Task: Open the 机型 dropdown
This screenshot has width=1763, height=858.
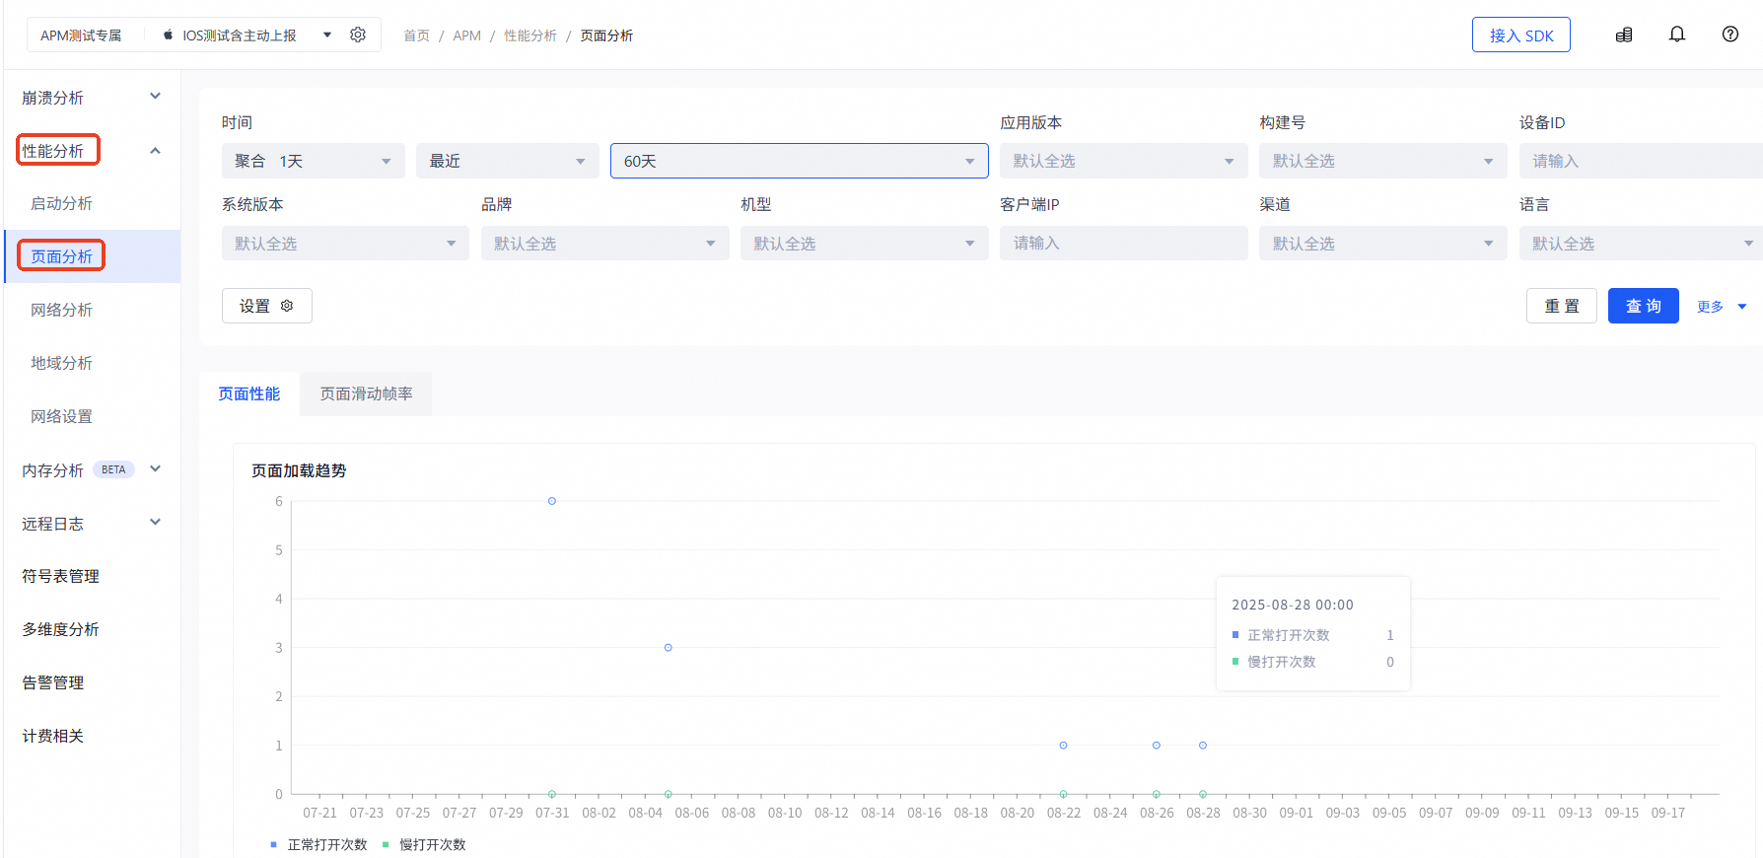Action: pyautogui.click(x=865, y=243)
